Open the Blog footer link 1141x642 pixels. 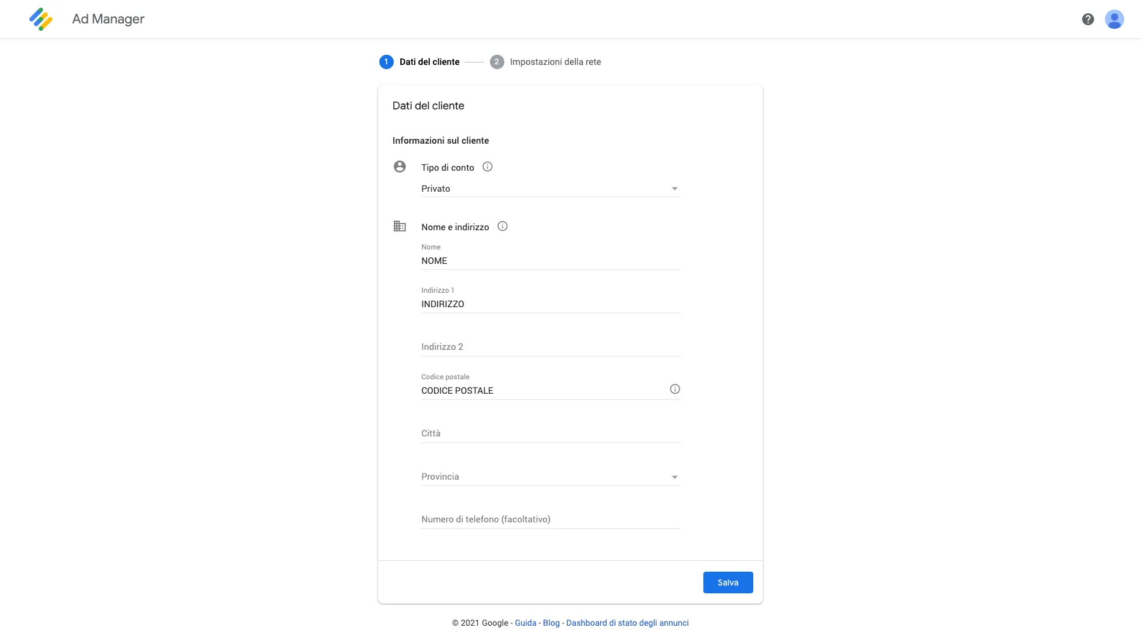pos(551,623)
